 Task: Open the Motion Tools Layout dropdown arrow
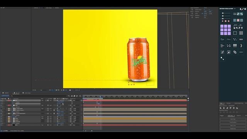pyautogui.click(x=235, y=8)
